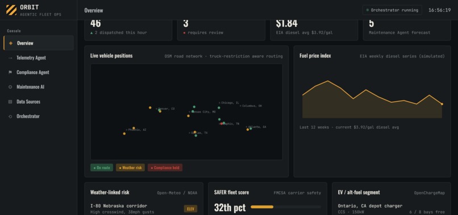
Task: Click the latest data point on fuel chart
Action: point(442,104)
